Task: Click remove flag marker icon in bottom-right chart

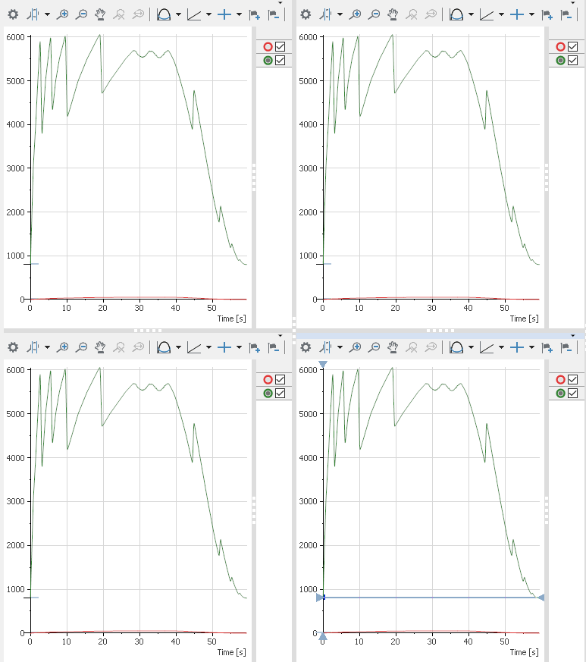Action: point(566,347)
